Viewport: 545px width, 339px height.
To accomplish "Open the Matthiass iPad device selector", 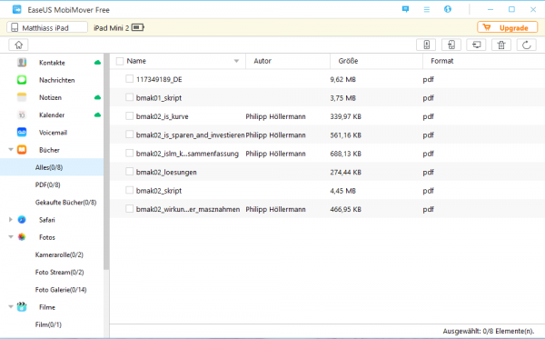I will [47, 27].
